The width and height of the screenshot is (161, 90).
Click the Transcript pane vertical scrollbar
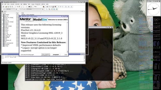pyautogui.click(x=85, y=58)
